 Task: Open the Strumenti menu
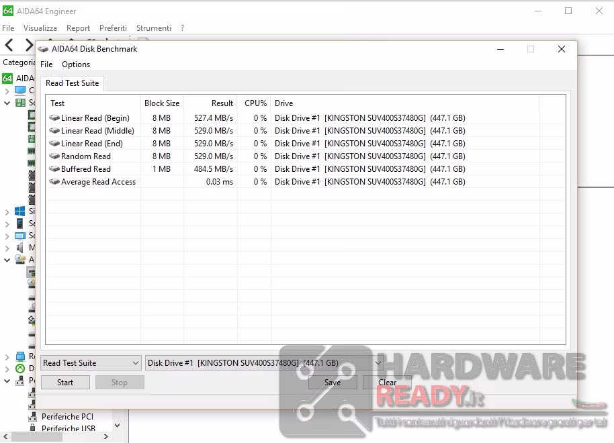pyautogui.click(x=153, y=28)
